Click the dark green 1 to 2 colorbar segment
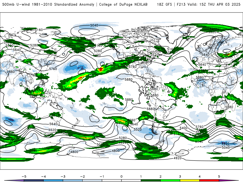The height and width of the screenshot is (182, 243). [x=151, y=180]
